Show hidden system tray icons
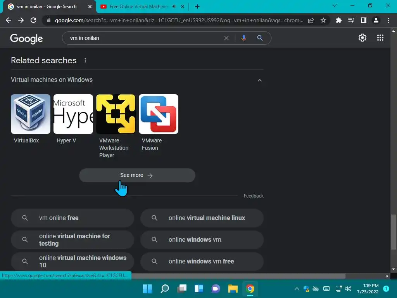 pos(297,289)
